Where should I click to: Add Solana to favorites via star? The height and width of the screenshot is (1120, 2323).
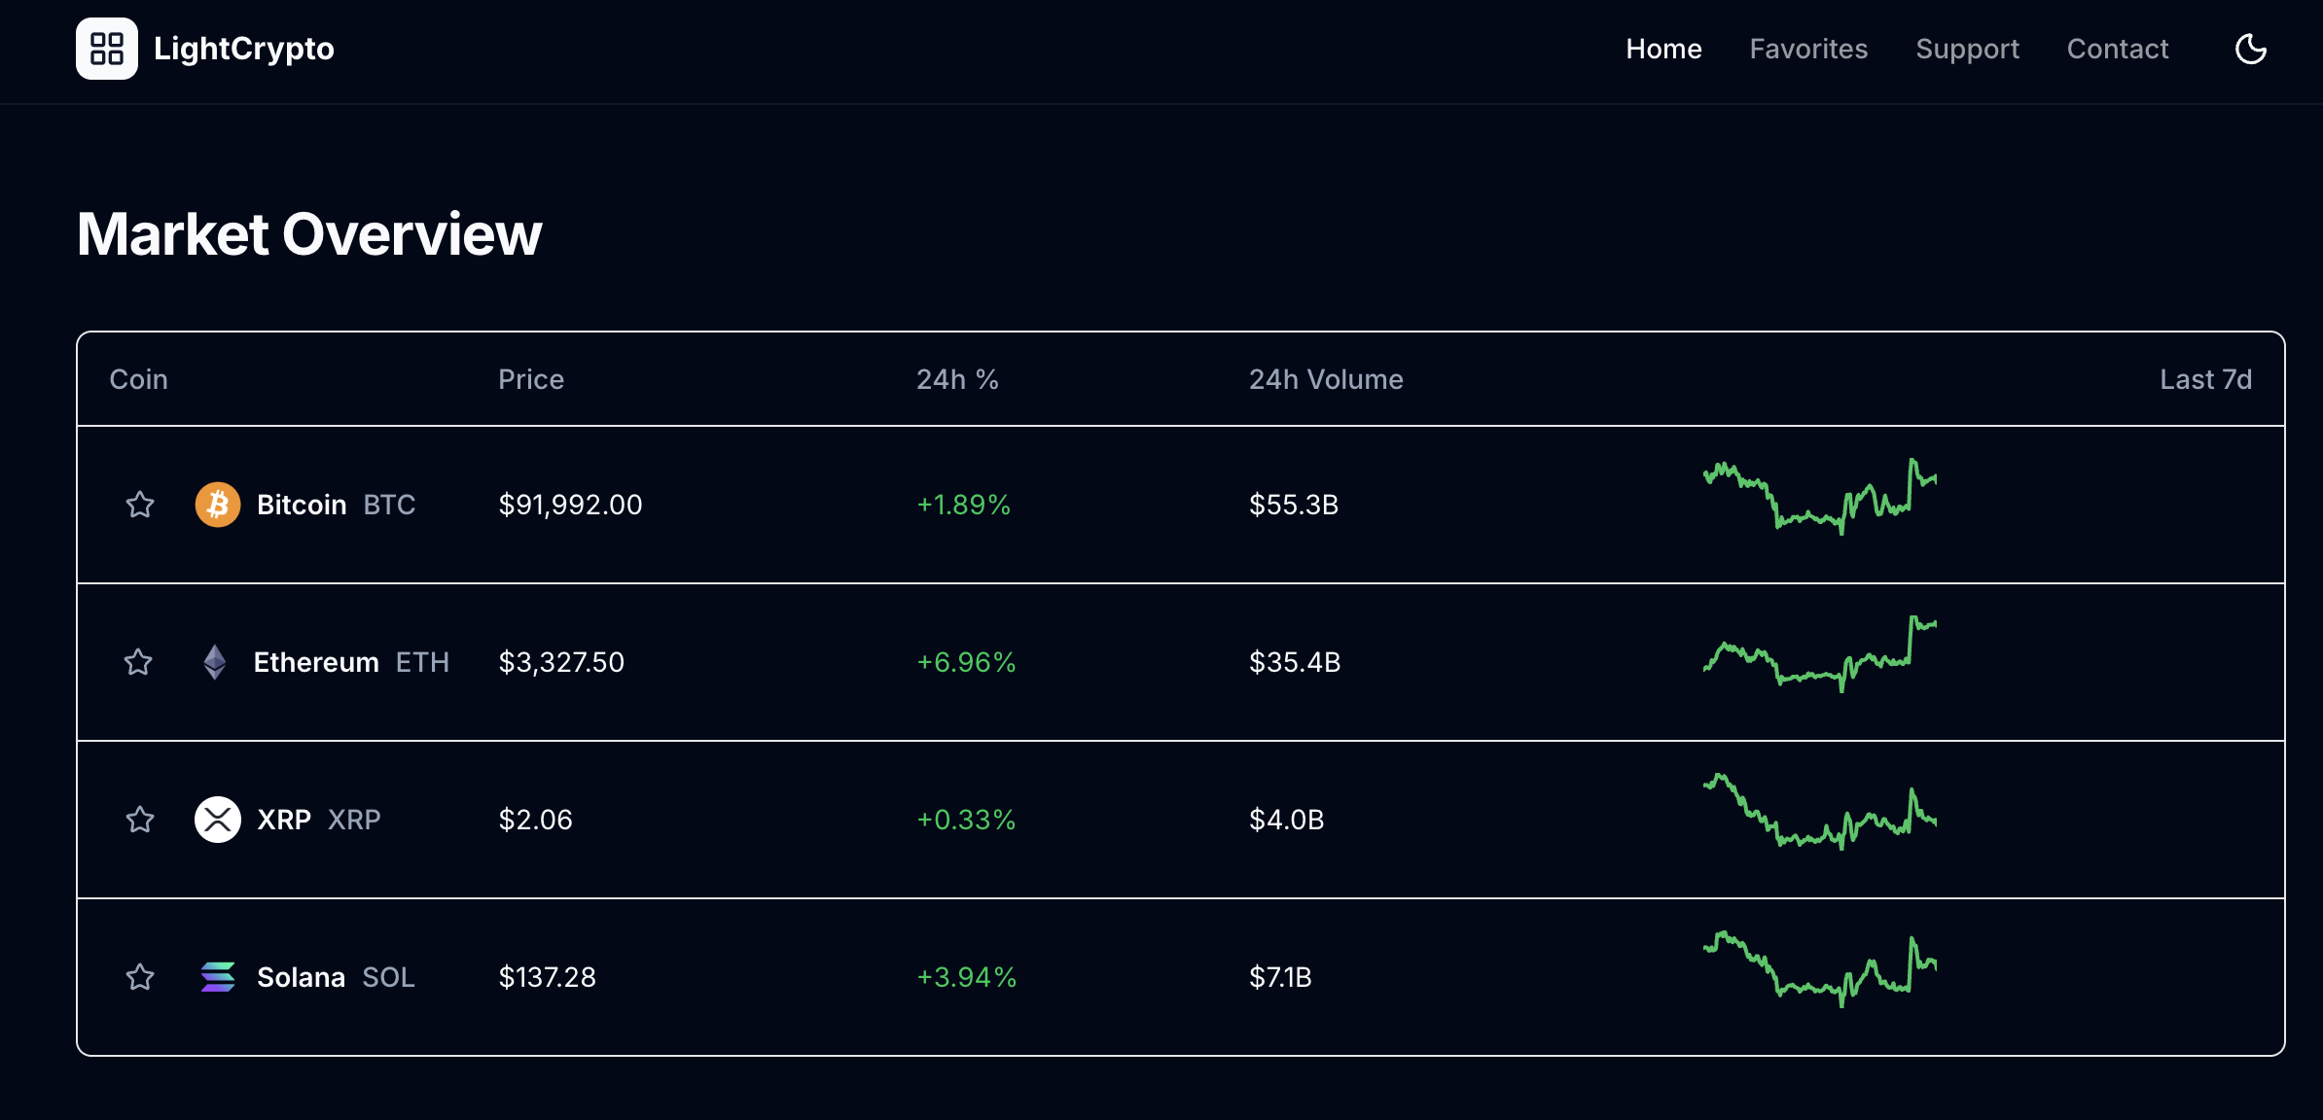(x=140, y=977)
